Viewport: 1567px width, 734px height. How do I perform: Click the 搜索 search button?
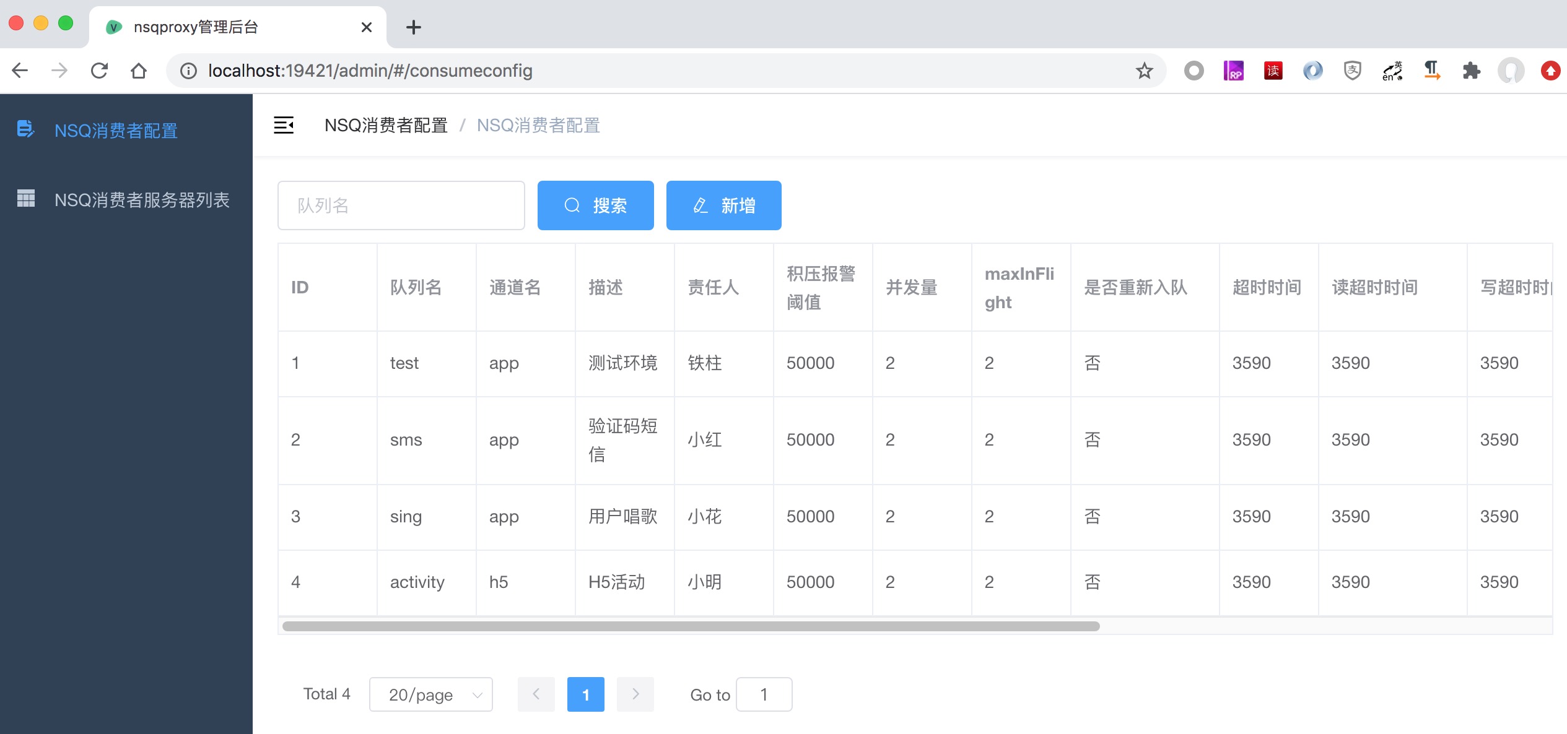point(595,205)
